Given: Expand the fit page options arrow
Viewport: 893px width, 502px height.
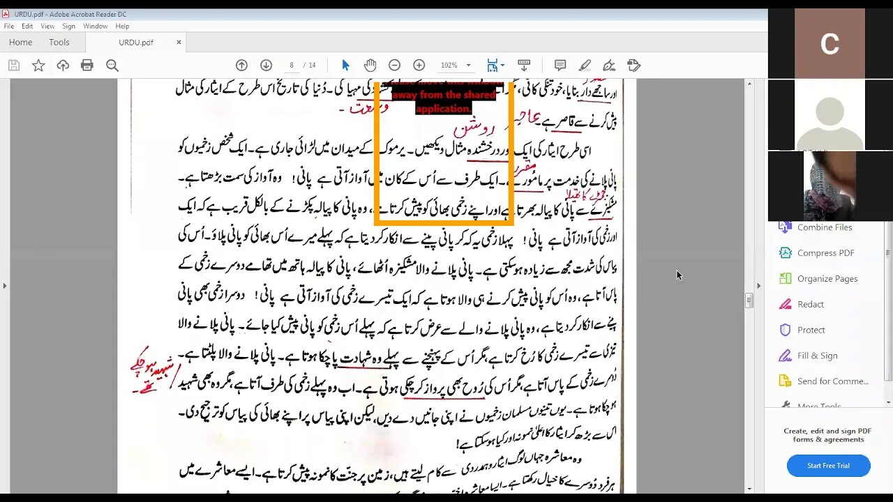Looking at the screenshot, I should 502,66.
